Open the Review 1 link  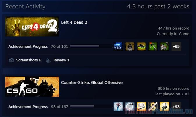click(x=61, y=60)
